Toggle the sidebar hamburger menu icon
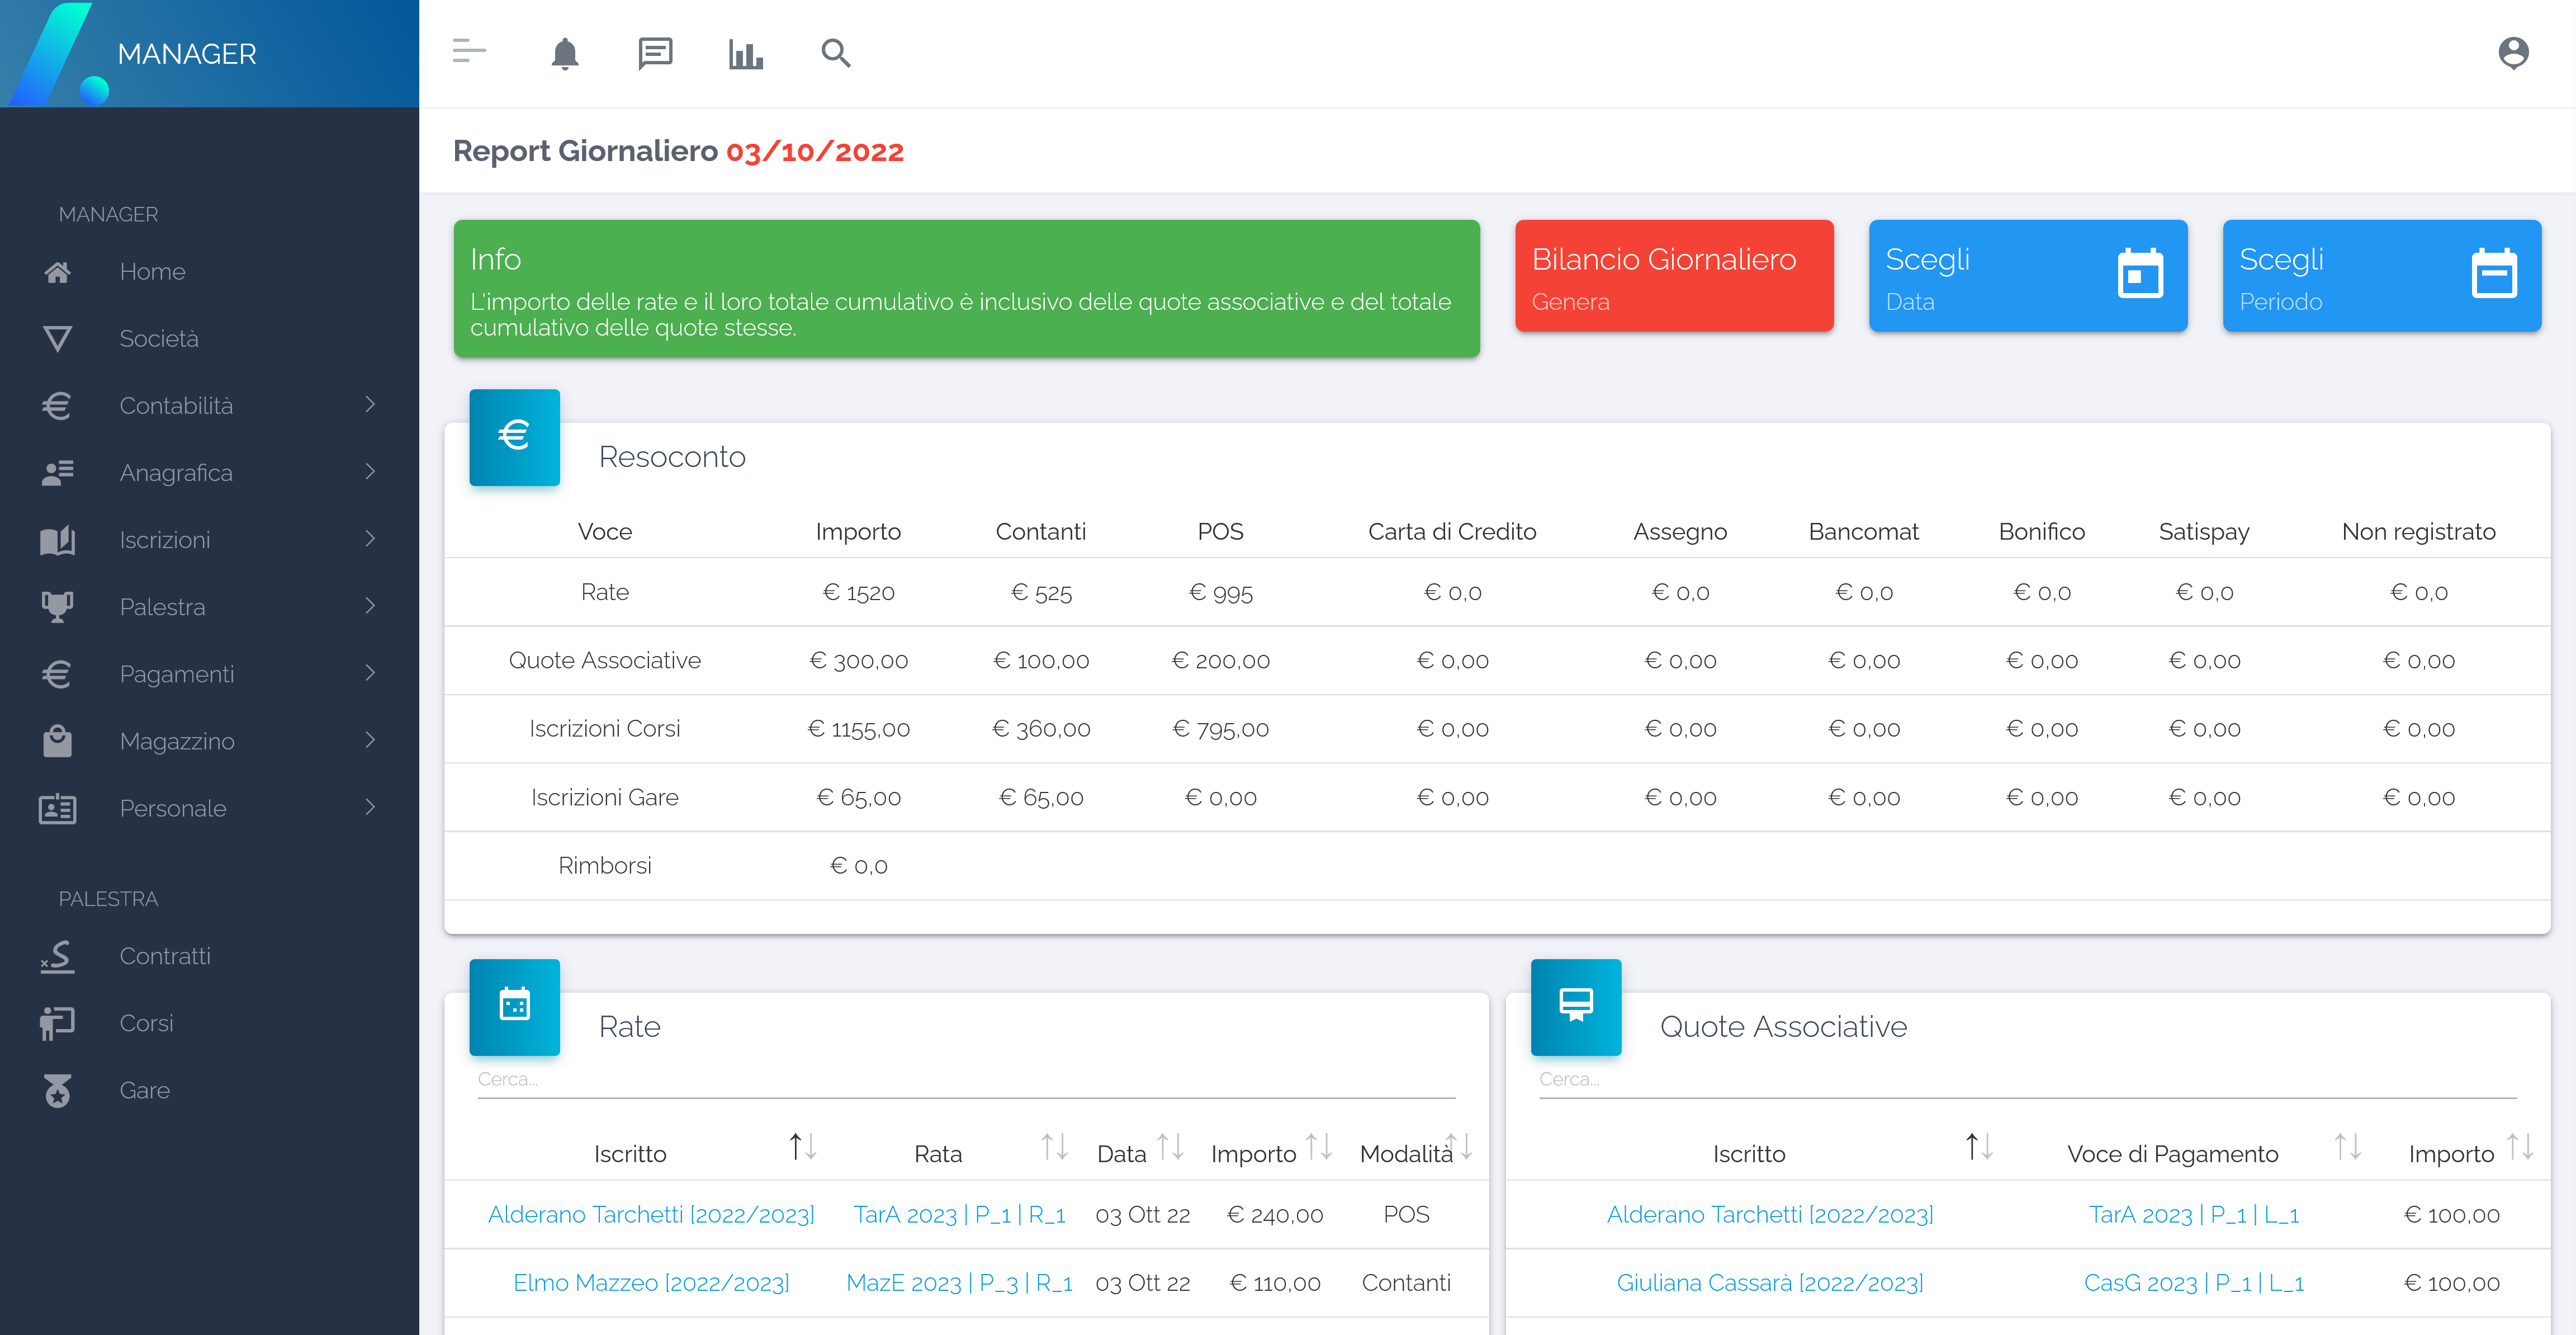 tap(468, 51)
